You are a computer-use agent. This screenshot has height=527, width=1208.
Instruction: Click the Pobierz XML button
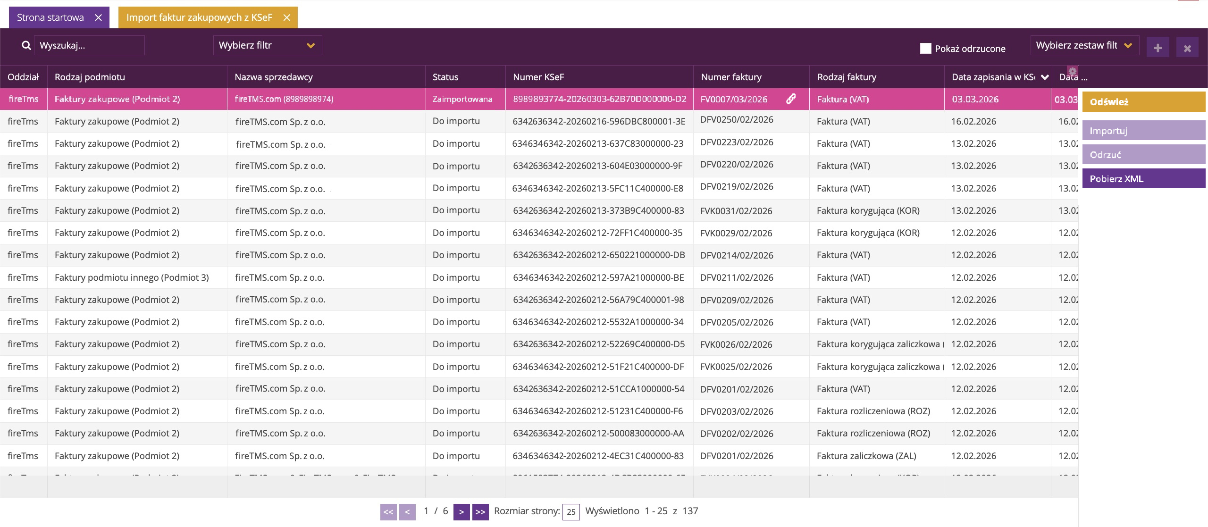[x=1143, y=179]
